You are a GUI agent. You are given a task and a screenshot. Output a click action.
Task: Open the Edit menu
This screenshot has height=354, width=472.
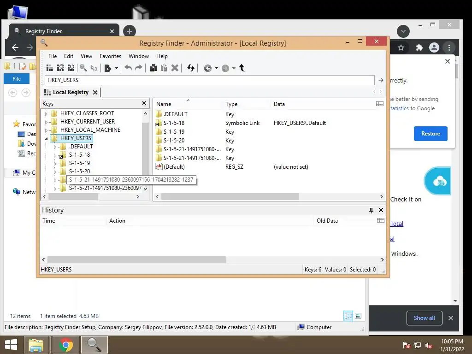coord(69,56)
